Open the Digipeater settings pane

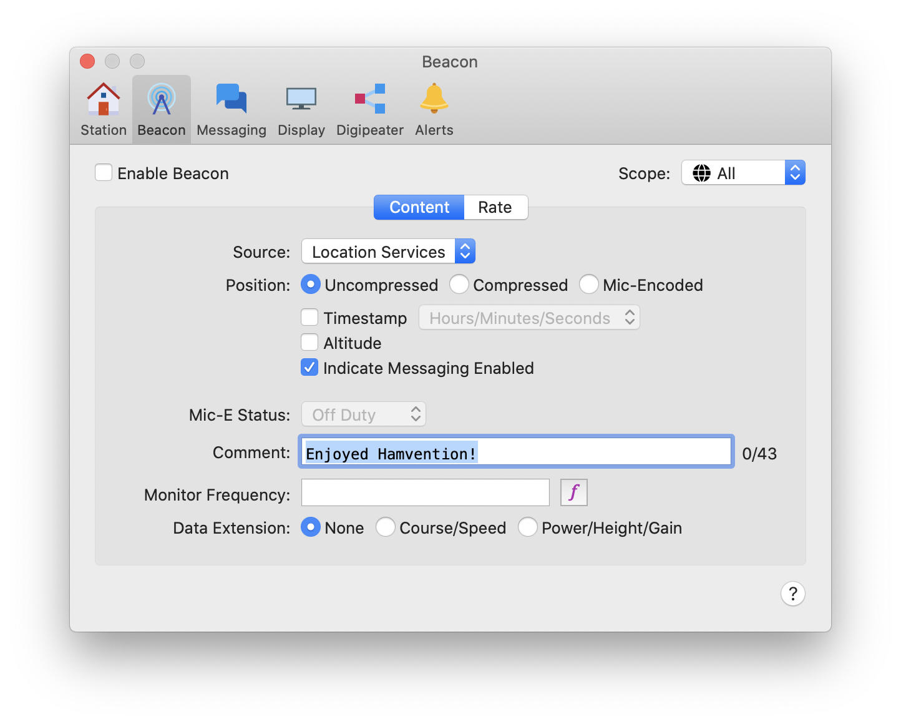(370, 110)
